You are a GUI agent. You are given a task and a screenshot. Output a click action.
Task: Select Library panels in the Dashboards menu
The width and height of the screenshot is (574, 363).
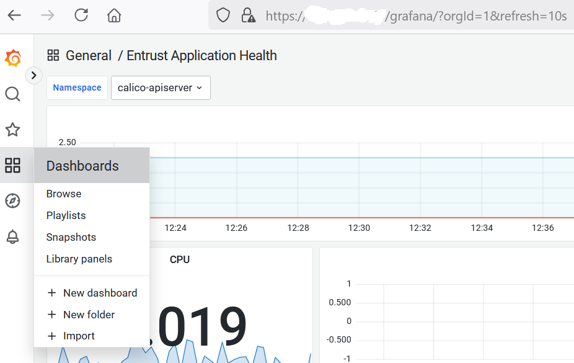tap(79, 259)
